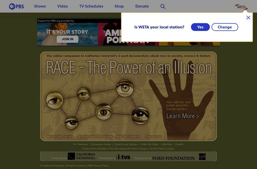Click the CPB logo

click(202, 157)
